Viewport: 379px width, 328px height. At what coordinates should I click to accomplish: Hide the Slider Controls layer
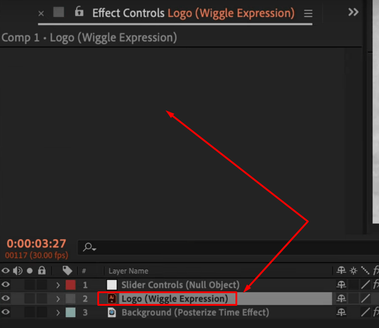(5, 285)
